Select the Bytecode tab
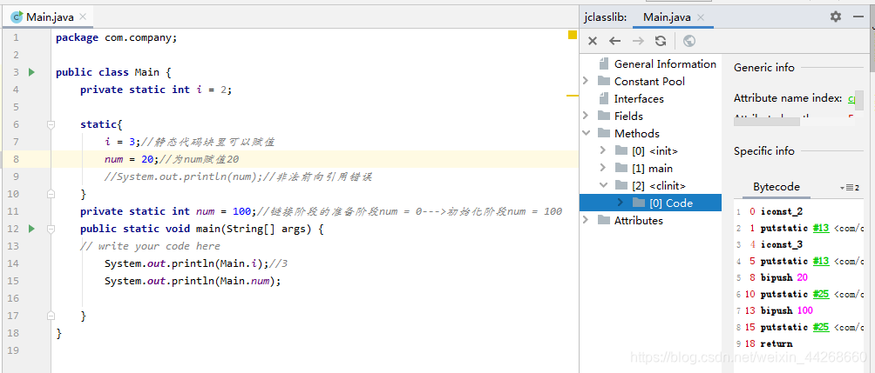Image resolution: width=875 pixels, height=373 pixels. click(777, 187)
